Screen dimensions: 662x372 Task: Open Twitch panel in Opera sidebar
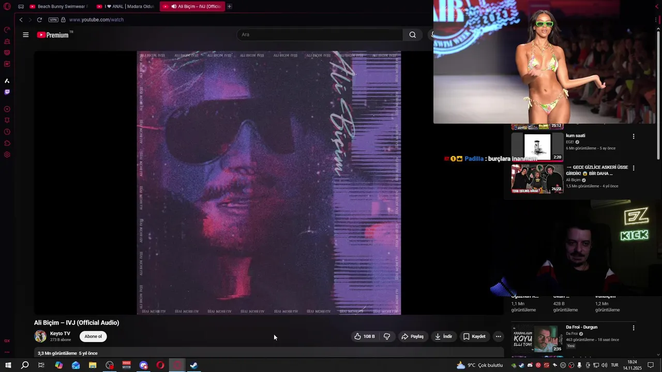[x=7, y=92]
